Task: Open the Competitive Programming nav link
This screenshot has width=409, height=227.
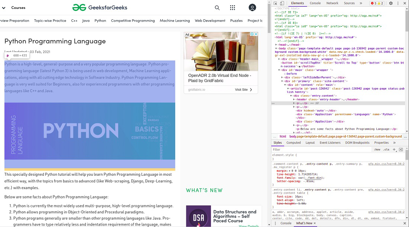Action: click(x=133, y=20)
